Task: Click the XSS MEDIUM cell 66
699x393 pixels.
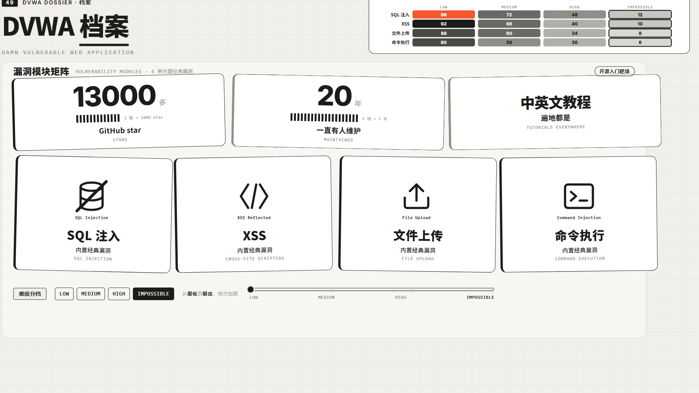Action: [x=509, y=24]
